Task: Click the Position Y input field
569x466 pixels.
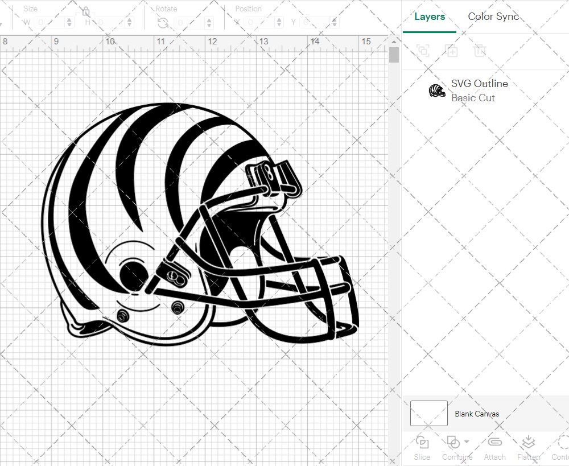Action: (314, 23)
